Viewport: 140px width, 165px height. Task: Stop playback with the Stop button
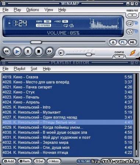pos(39,51)
